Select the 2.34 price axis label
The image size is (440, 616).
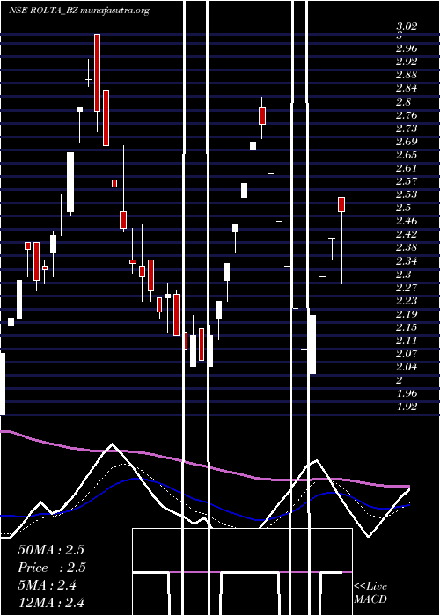pyautogui.click(x=407, y=260)
